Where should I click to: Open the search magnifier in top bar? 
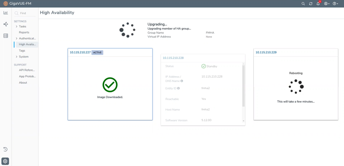click(303, 4)
